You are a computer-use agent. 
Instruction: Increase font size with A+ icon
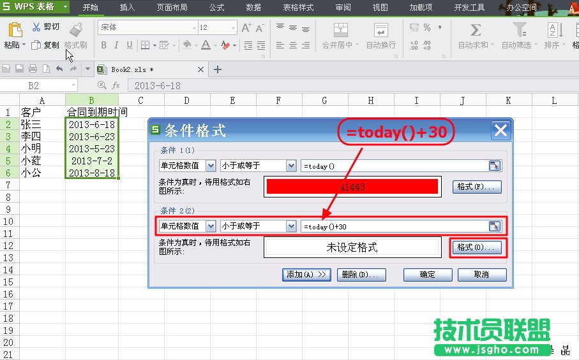coord(246,27)
